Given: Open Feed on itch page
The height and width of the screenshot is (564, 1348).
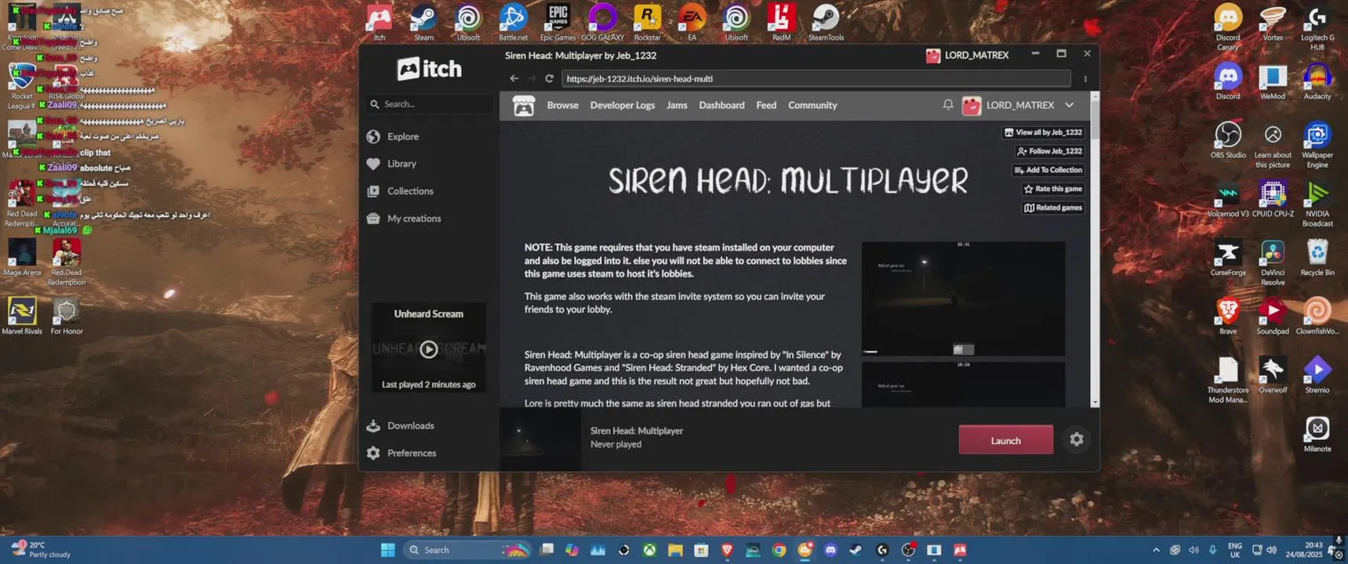Looking at the screenshot, I should 766,105.
